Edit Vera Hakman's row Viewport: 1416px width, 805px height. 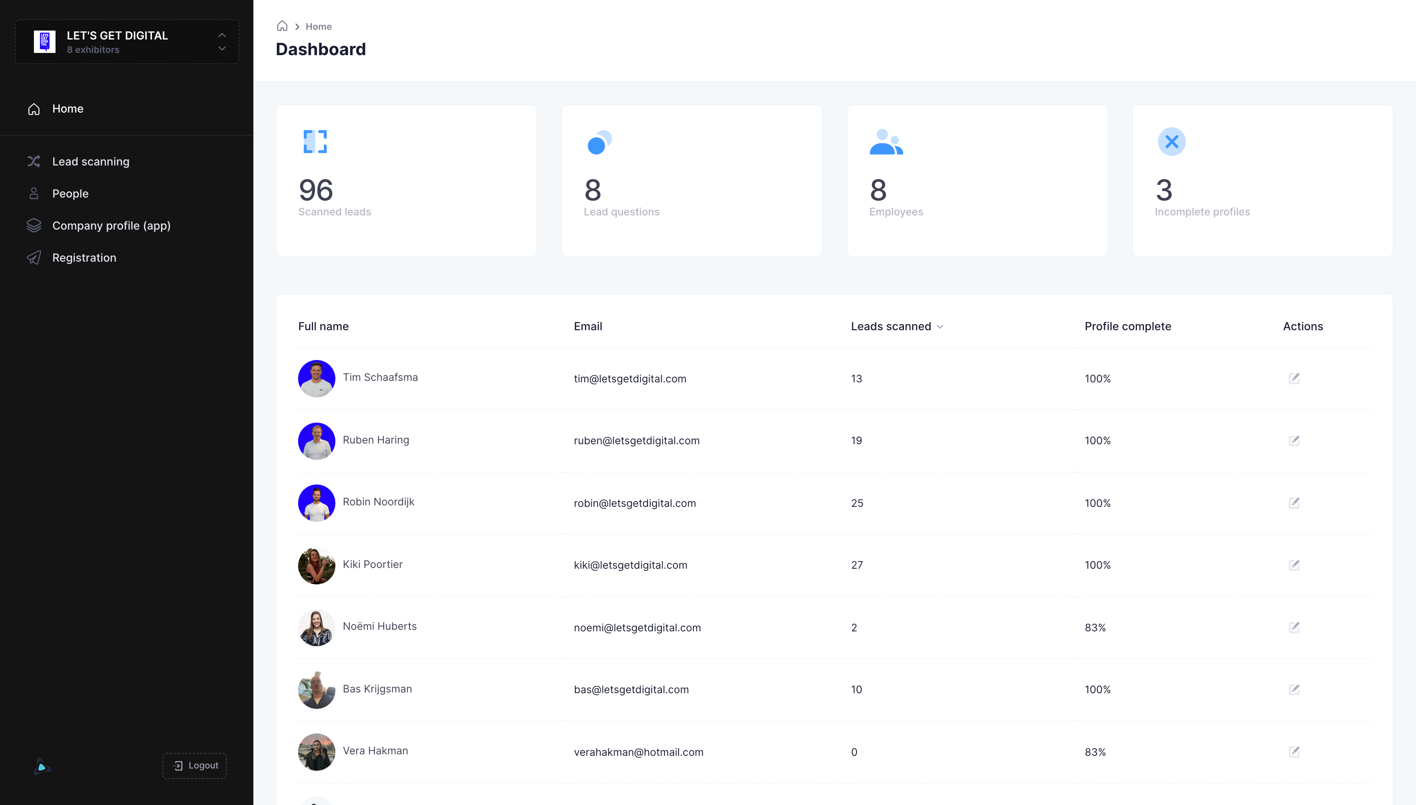point(1294,751)
